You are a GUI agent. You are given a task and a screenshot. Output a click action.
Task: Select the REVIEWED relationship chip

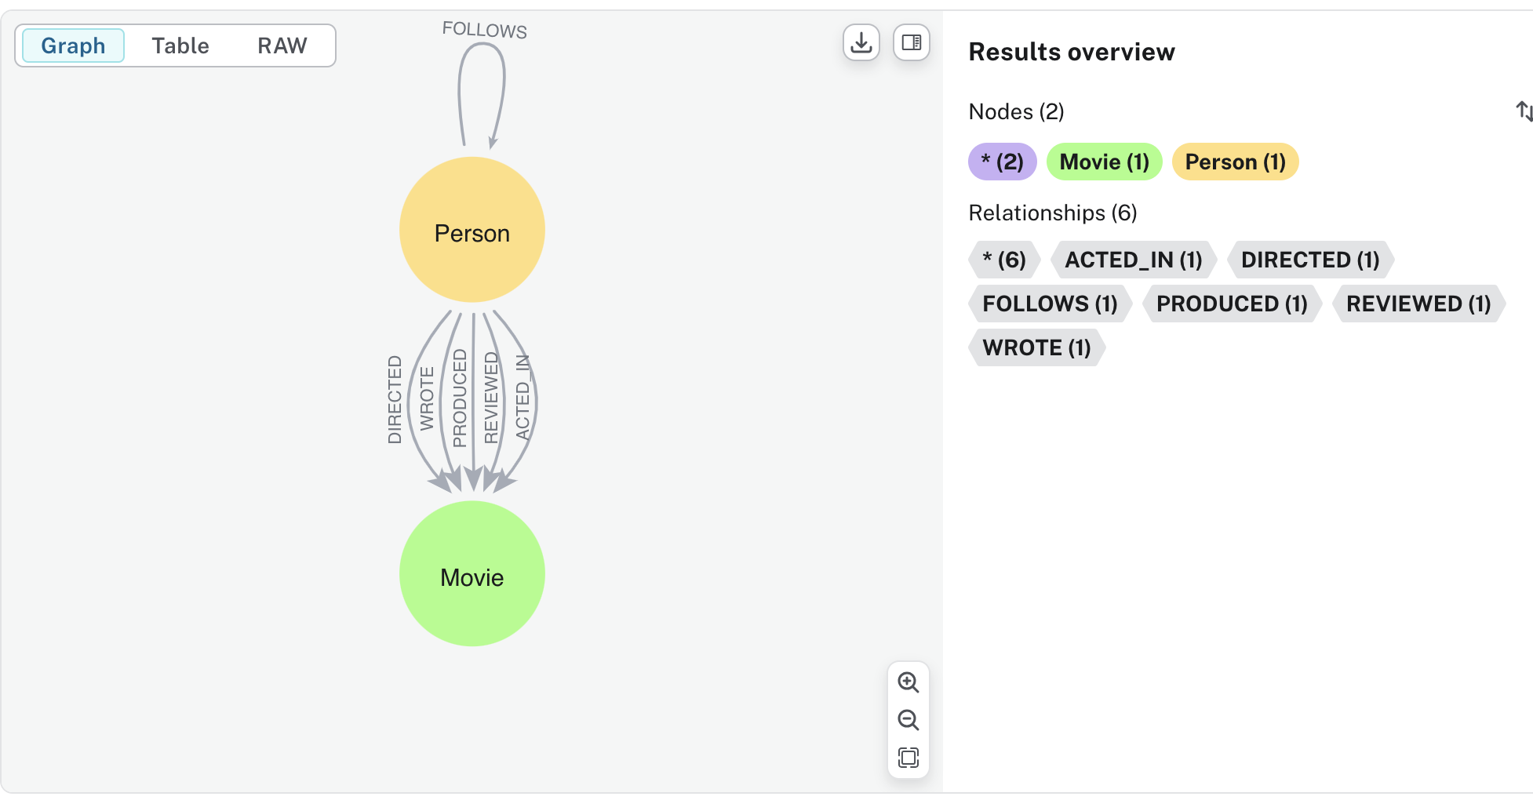point(1418,304)
